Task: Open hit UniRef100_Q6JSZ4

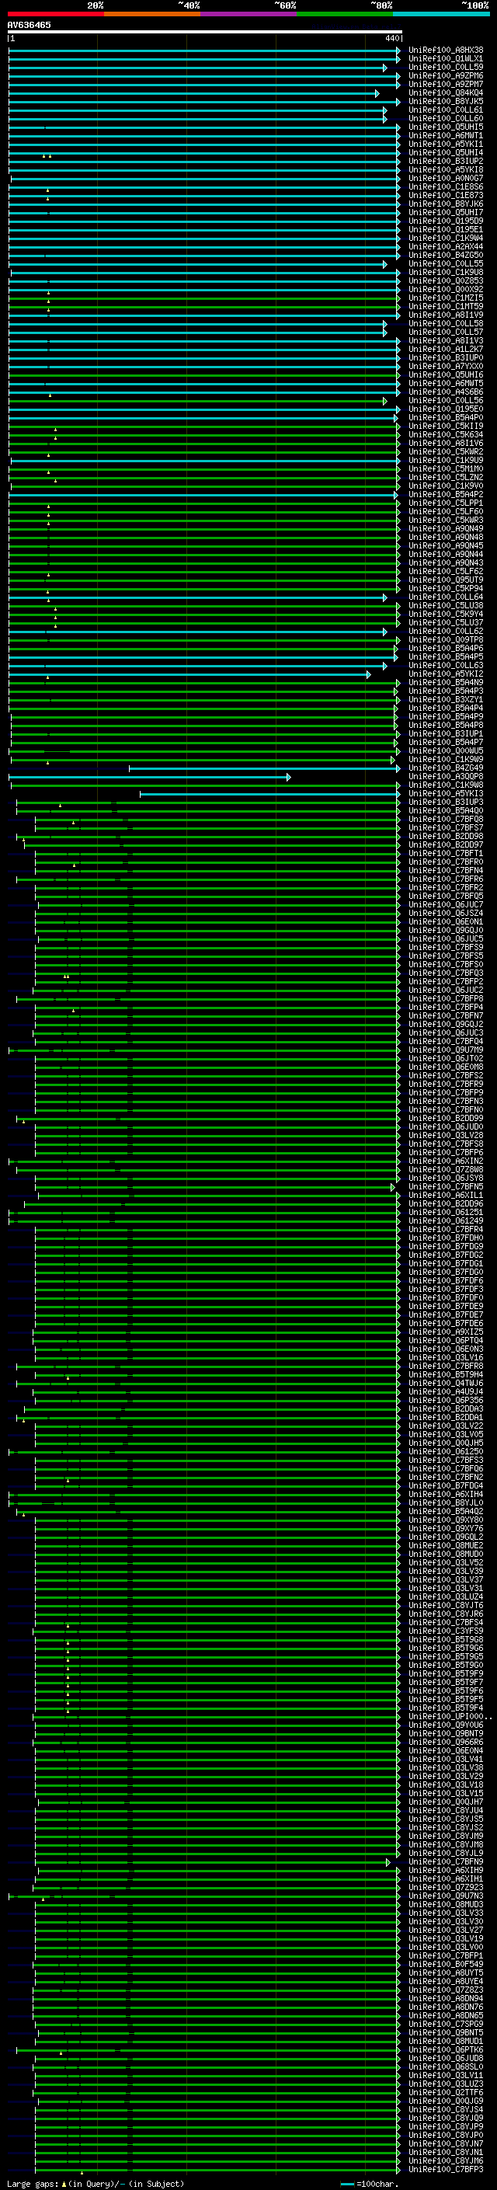Action: 446,913
